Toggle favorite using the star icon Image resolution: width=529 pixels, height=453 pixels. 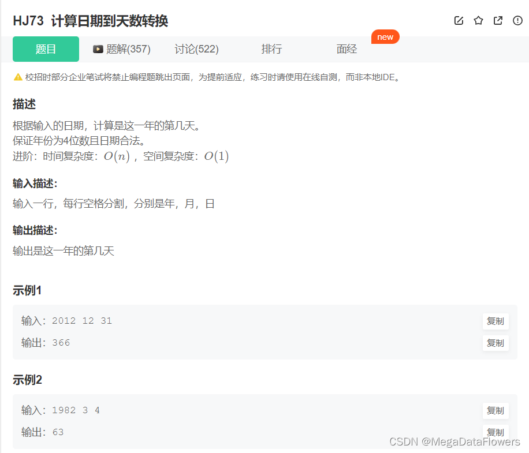point(478,20)
